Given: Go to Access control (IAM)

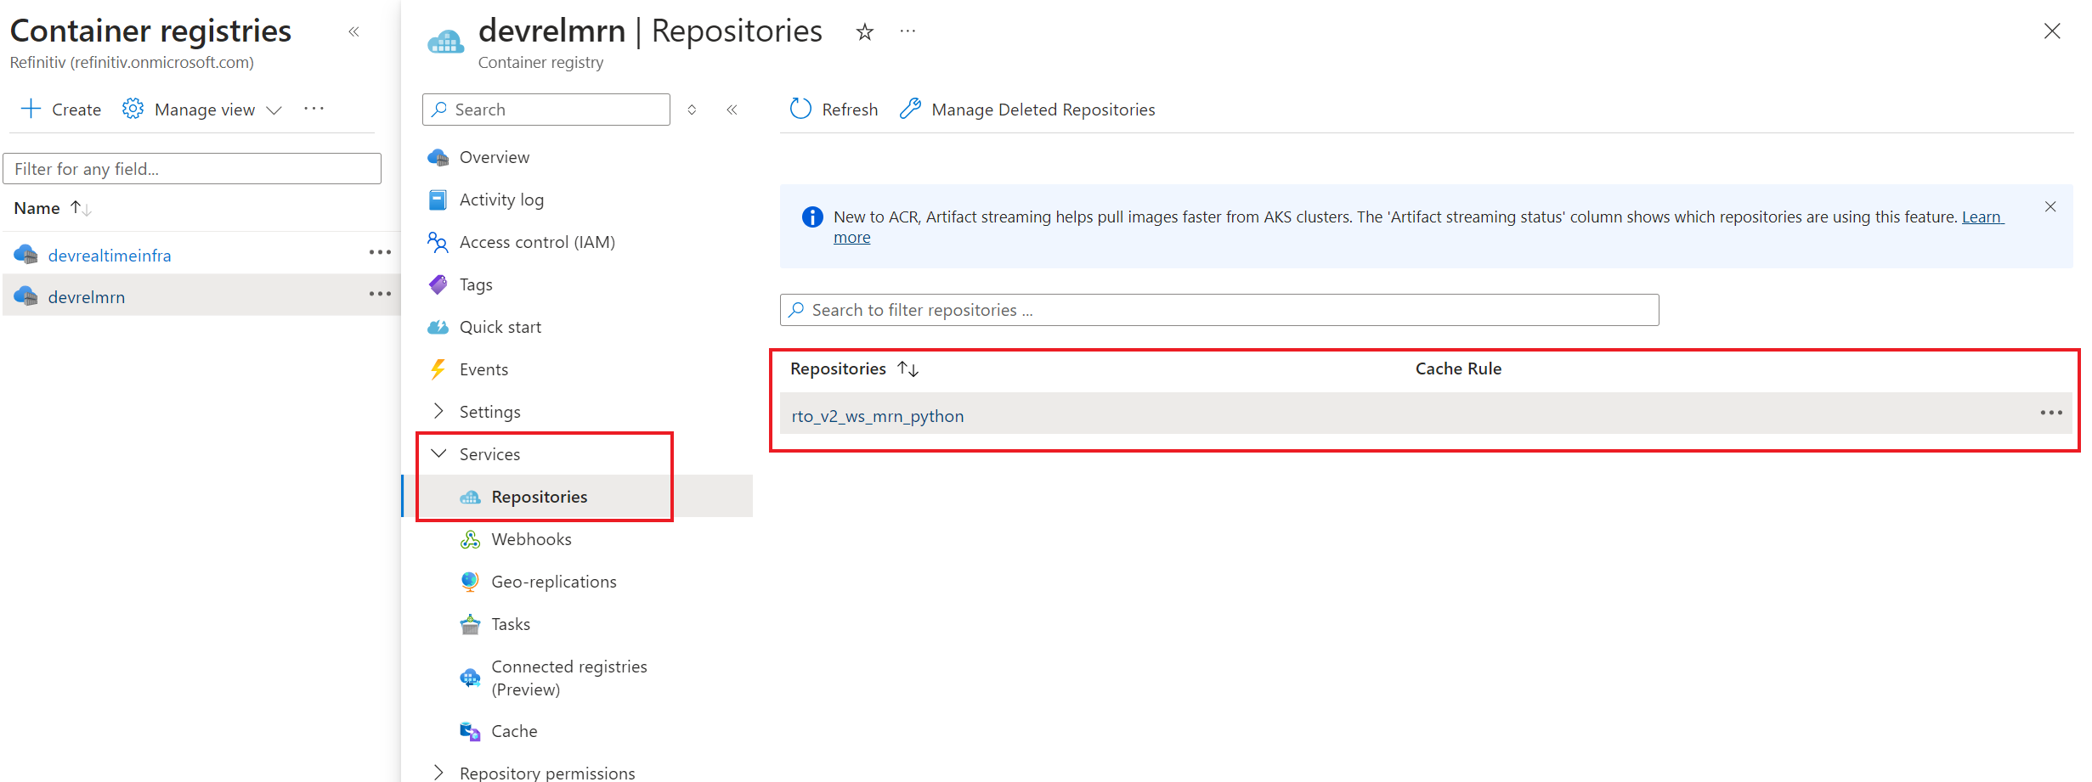Looking at the screenshot, I should 537,242.
